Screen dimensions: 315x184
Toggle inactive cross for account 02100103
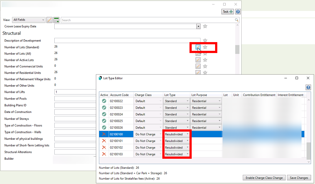[104, 154]
